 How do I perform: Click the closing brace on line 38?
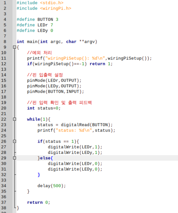(x=18, y=208)
